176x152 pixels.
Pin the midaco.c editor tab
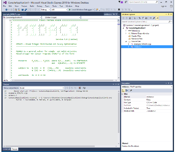114,14
